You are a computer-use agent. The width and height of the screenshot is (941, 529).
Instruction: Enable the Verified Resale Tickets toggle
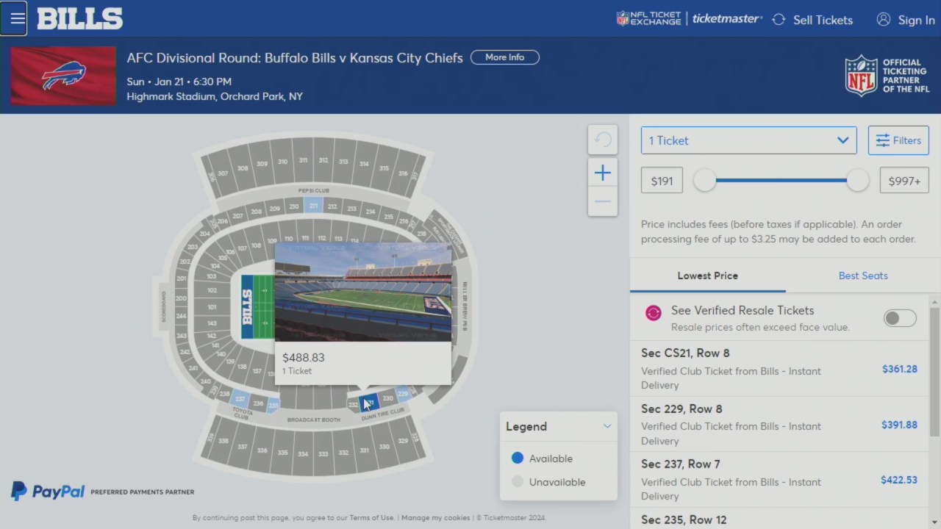pyautogui.click(x=899, y=318)
